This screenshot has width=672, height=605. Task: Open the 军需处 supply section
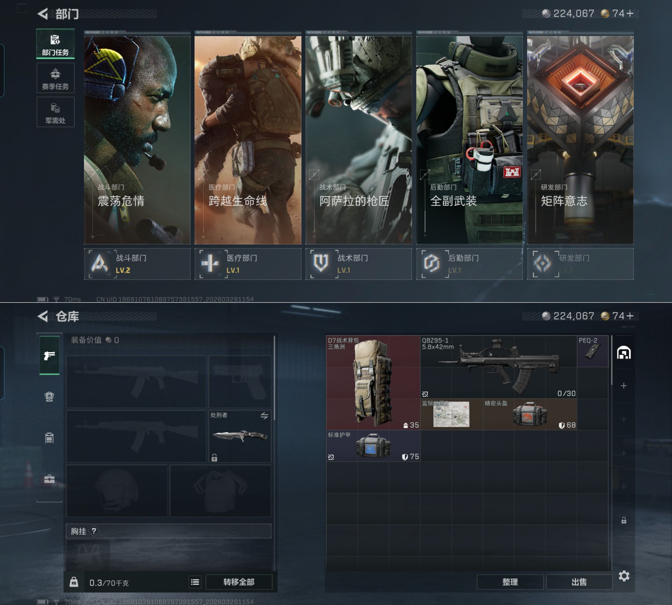55,112
